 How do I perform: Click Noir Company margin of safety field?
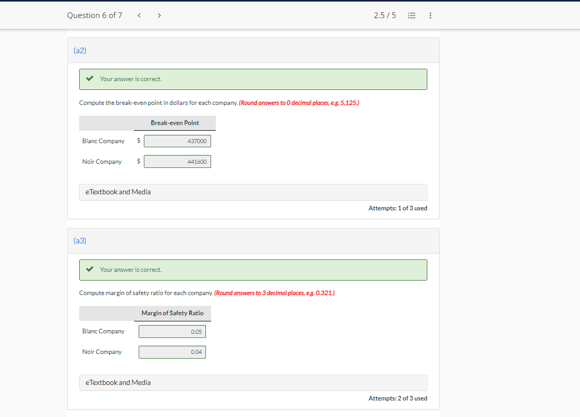click(172, 352)
